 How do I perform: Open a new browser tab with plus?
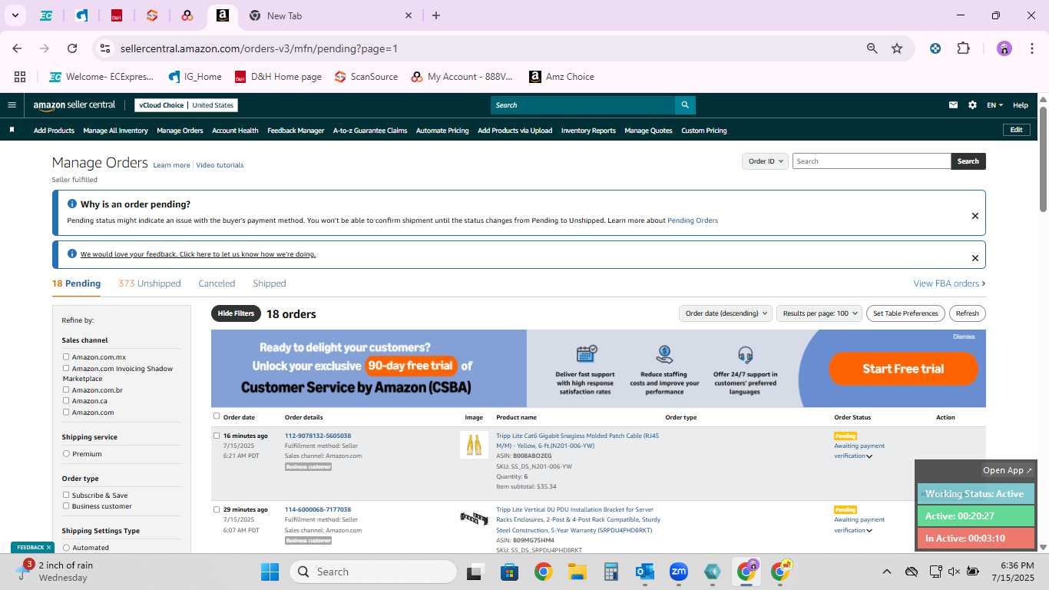[x=436, y=15]
